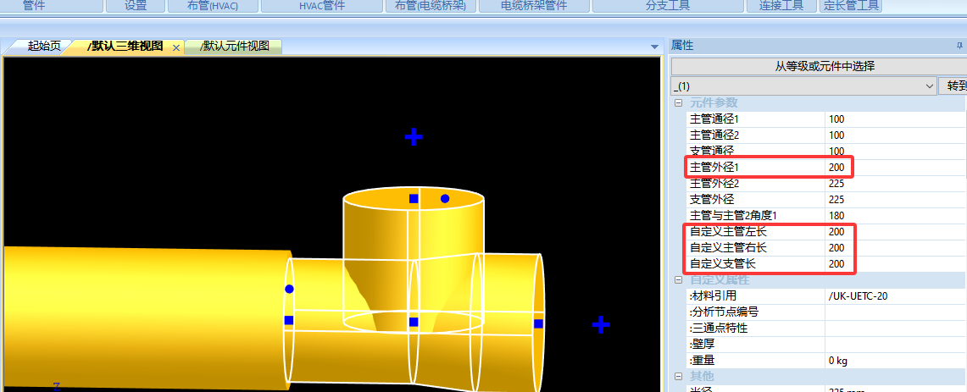Open the view tab list dropdown arrow
This screenshot has height=392, width=967.
pyautogui.click(x=653, y=47)
